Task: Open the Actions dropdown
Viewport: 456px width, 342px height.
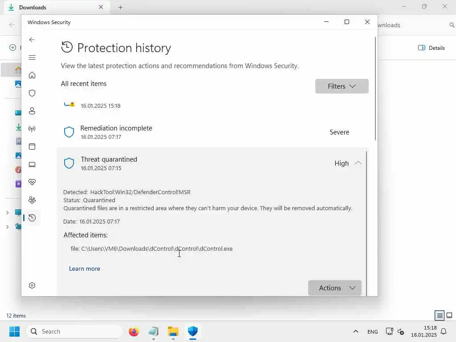Action: [x=334, y=288]
